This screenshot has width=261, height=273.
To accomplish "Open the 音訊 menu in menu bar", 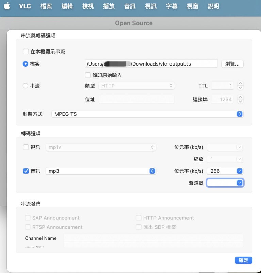I will (x=130, y=6).
